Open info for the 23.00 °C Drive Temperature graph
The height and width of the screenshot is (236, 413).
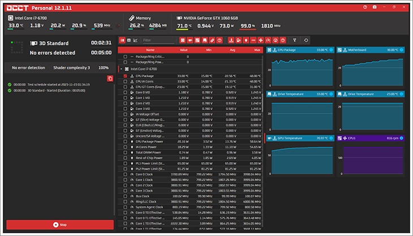[402, 94]
